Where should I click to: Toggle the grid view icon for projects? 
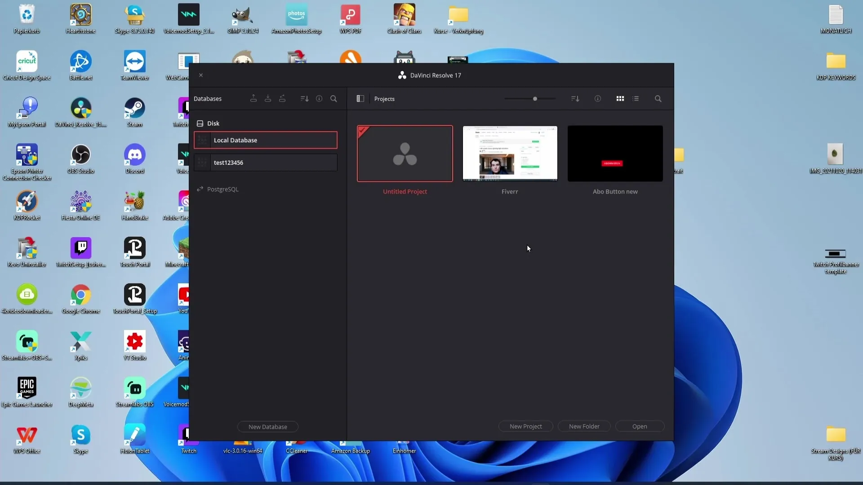coord(620,98)
